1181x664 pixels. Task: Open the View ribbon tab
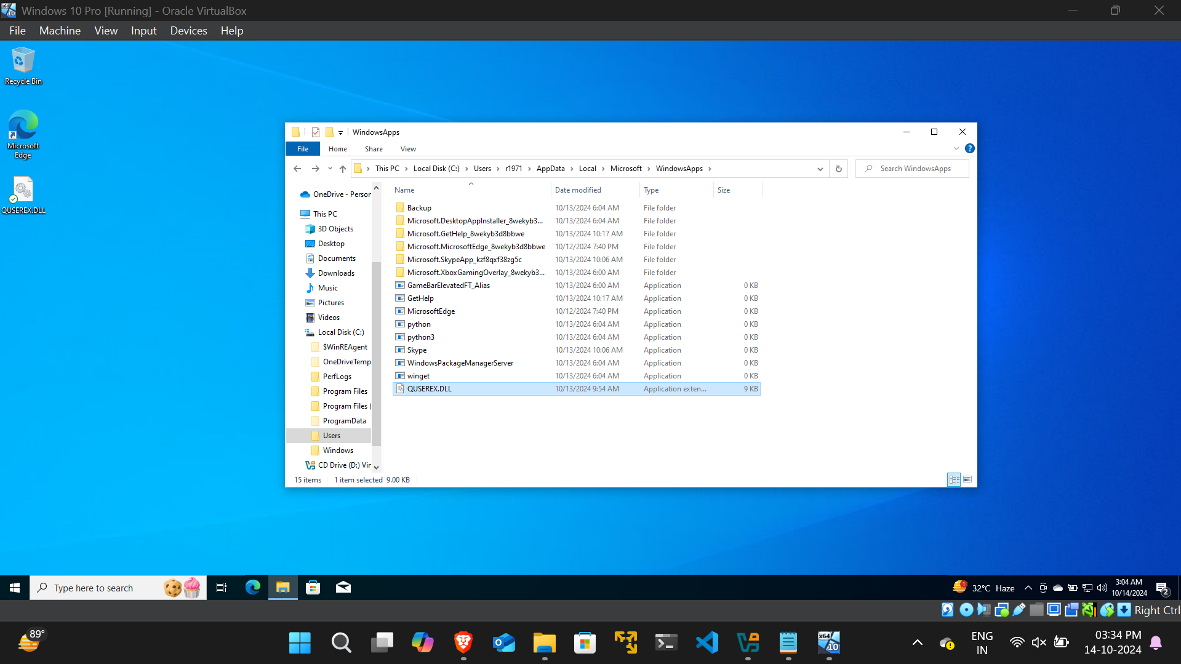tap(408, 149)
